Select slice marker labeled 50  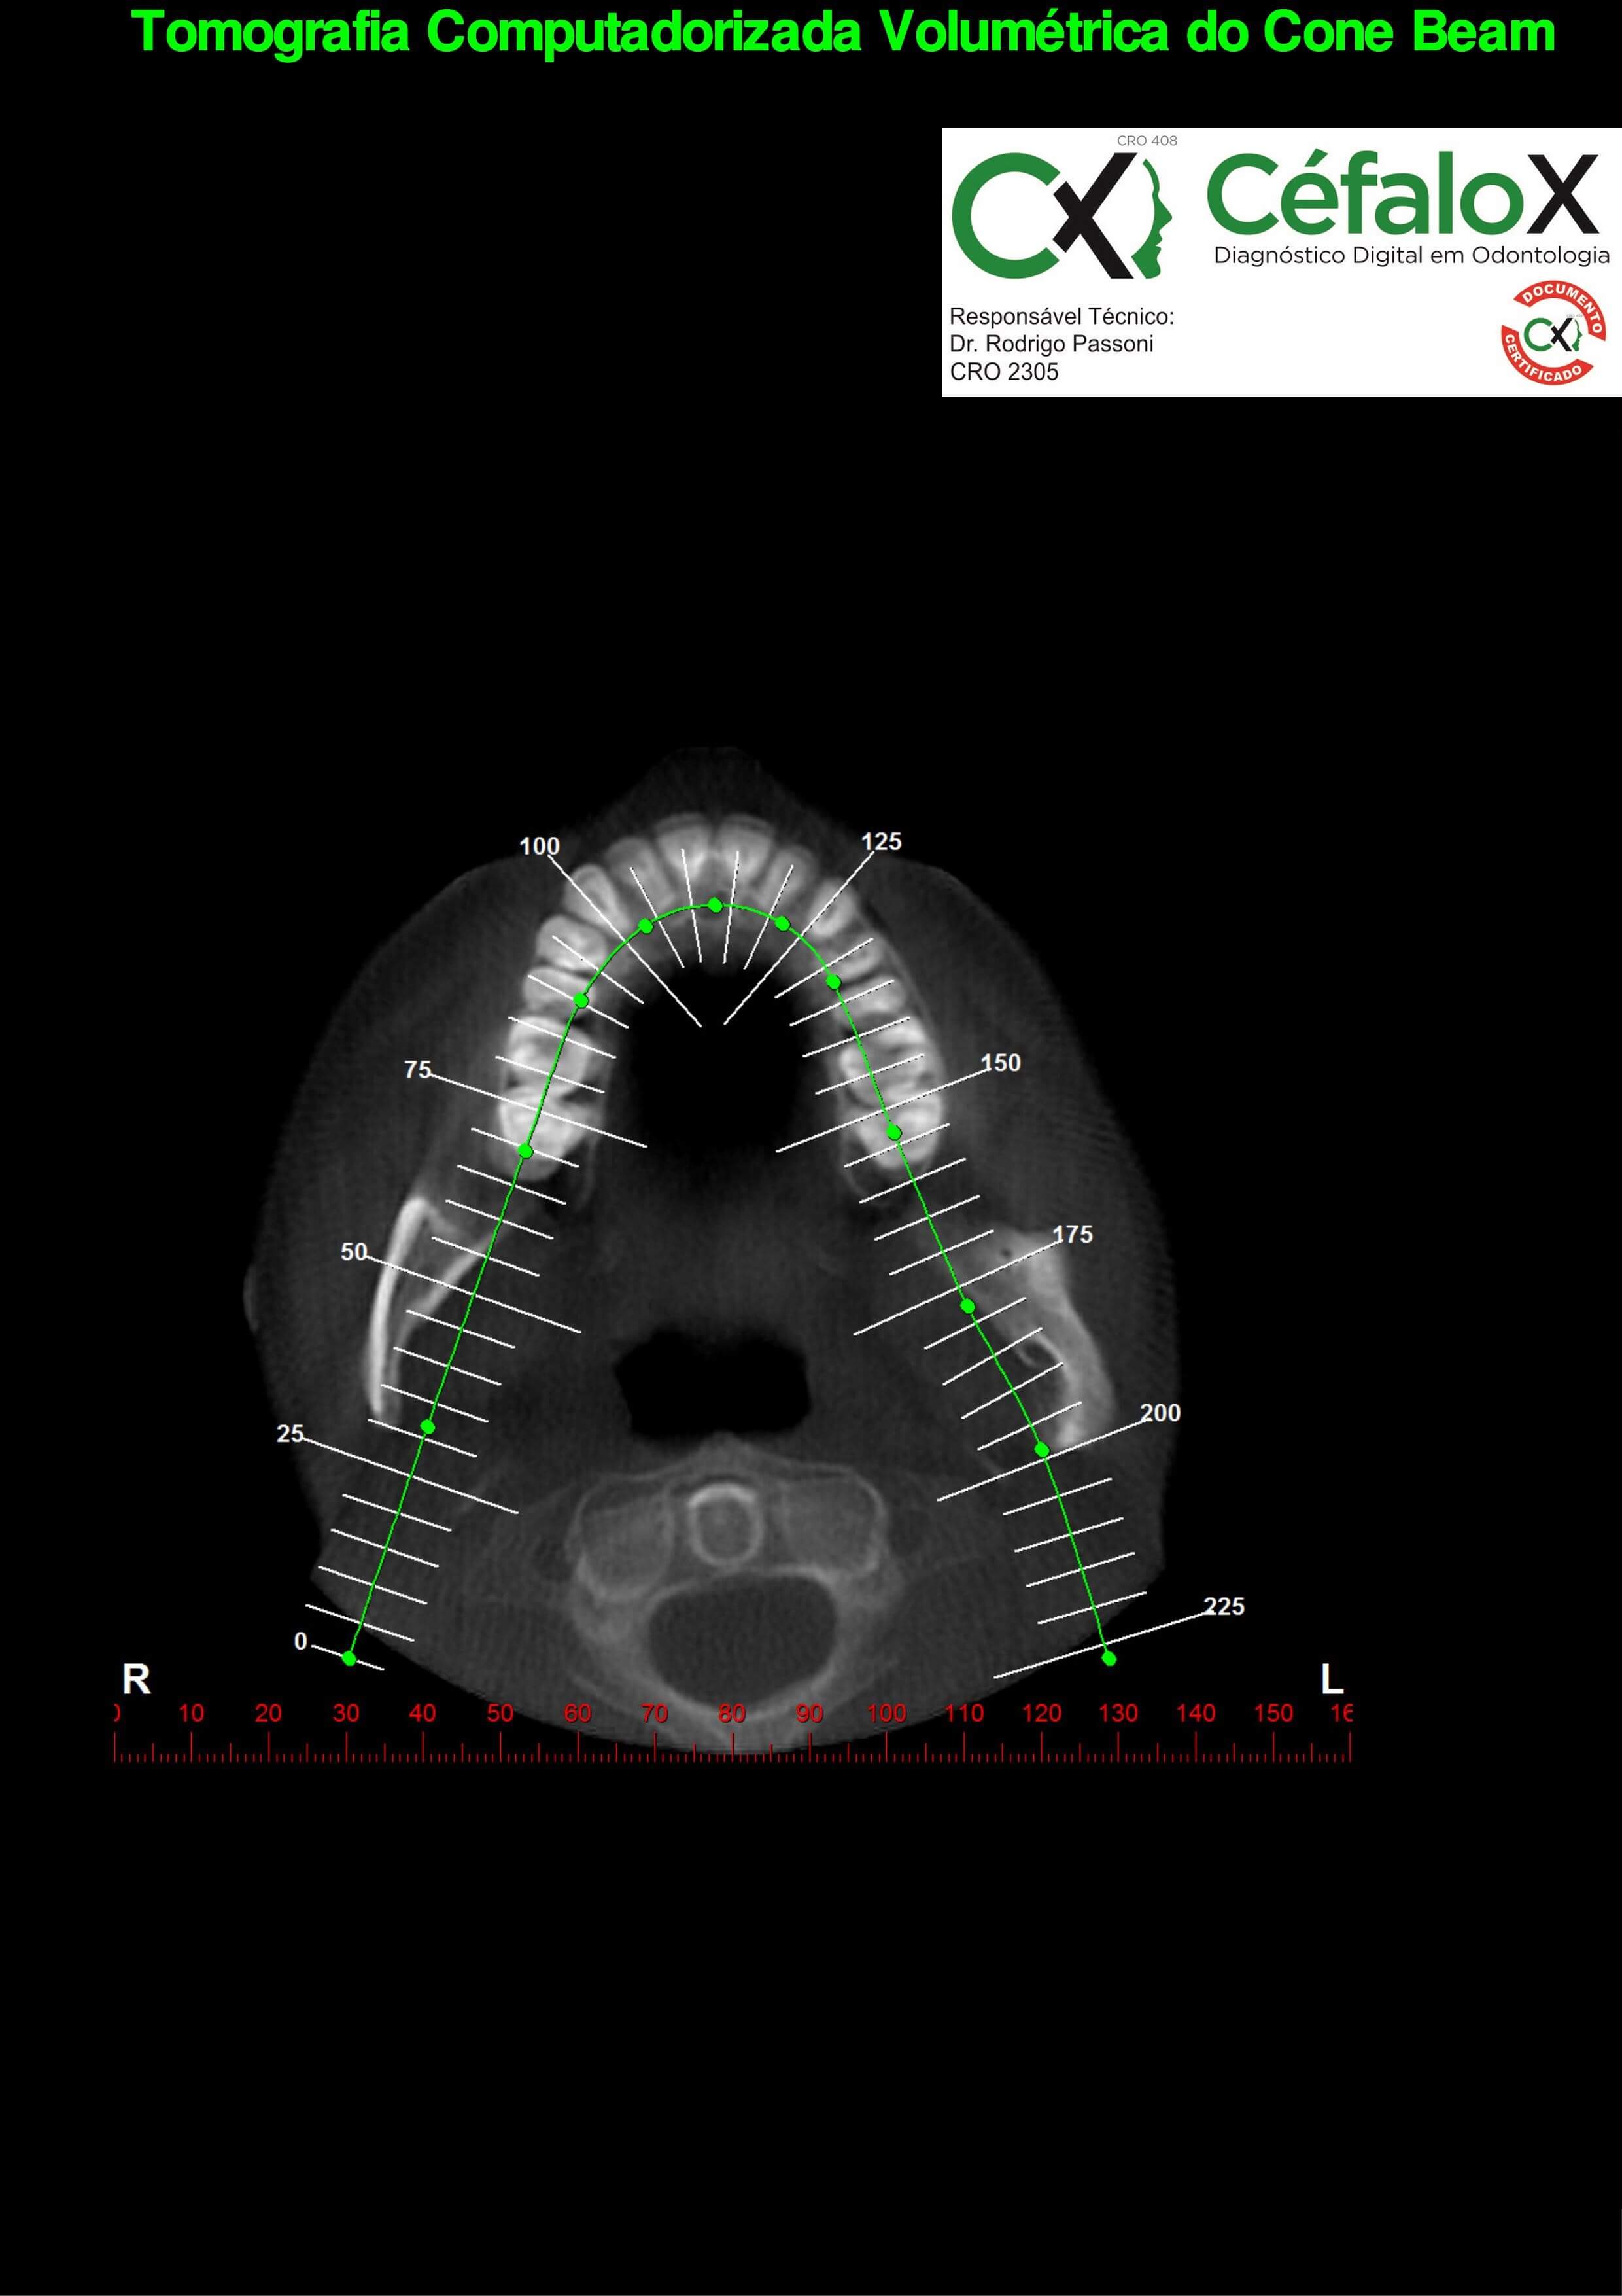click(x=354, y=1252)
